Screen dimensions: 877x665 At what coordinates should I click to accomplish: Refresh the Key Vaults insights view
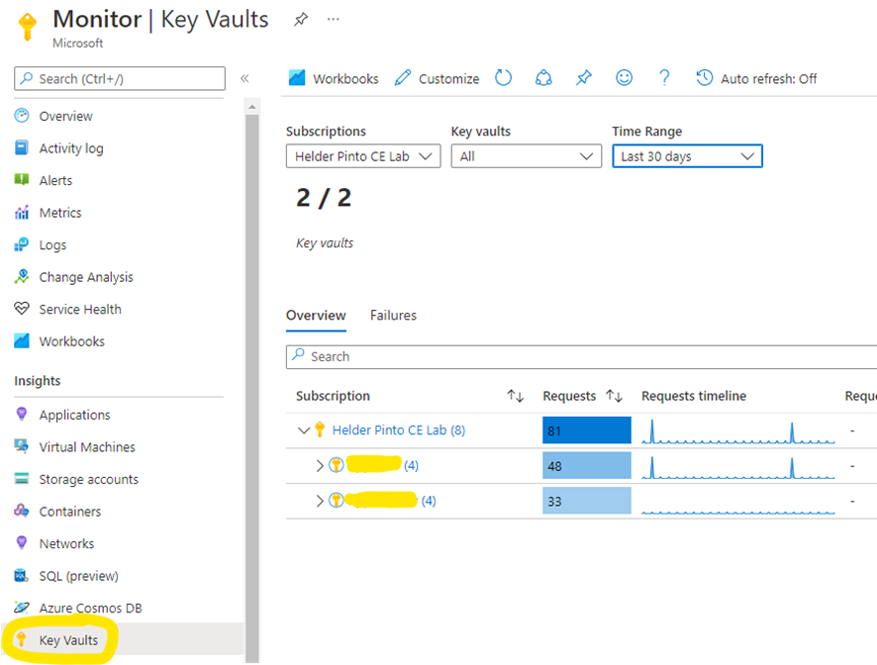click(x=504, y=78)
